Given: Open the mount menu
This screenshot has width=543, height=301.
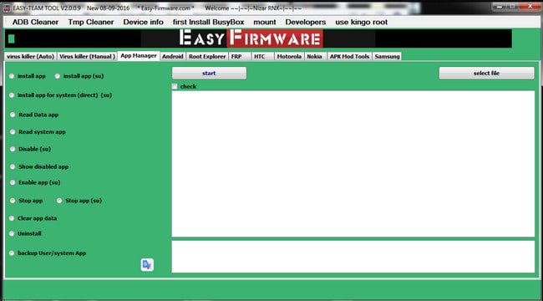Looking at the screenshot, I should pyautogui.click(x=265, y=23).
